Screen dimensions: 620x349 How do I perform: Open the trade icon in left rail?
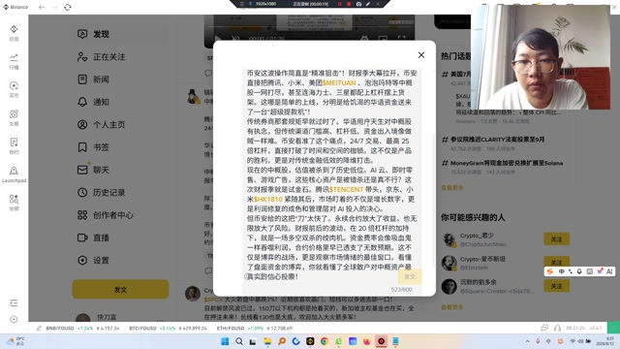click(14, 117)
